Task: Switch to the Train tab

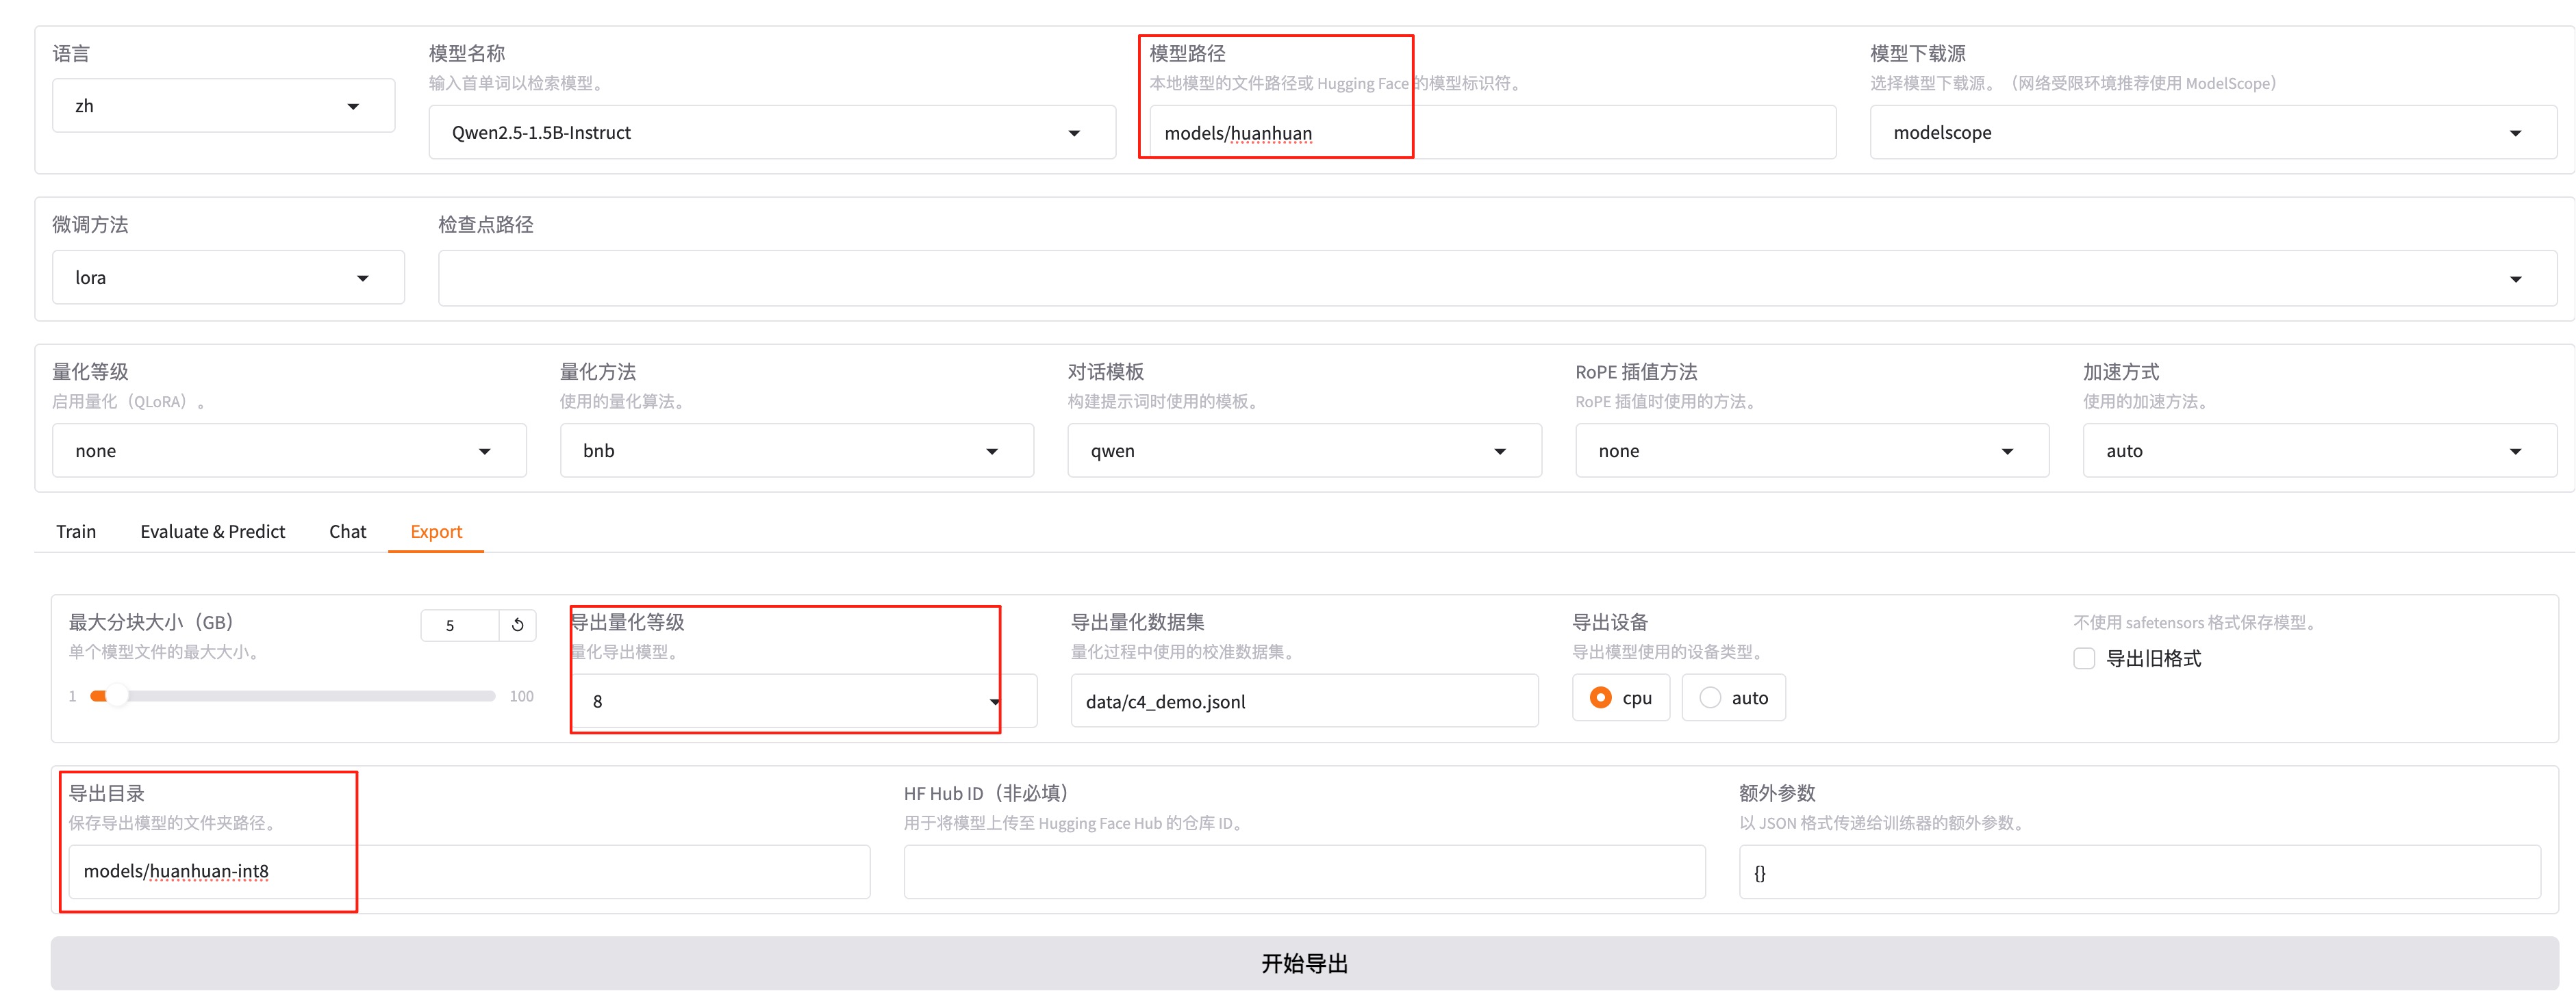Action: click(x=76, y=532)
